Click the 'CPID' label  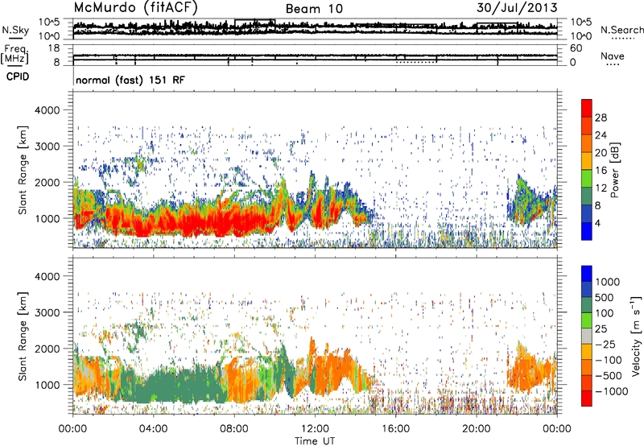(x=18, y=76)
